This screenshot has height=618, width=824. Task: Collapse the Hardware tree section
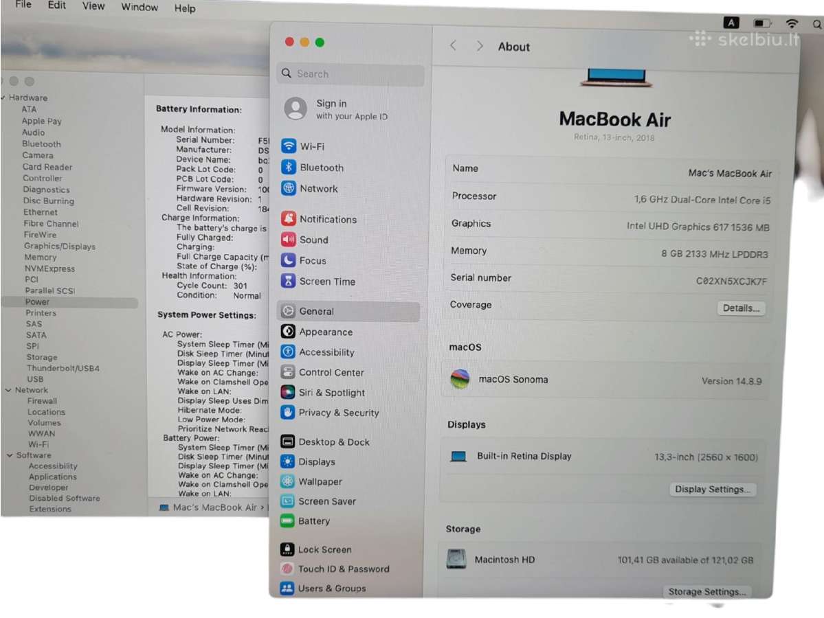(3, 97)
